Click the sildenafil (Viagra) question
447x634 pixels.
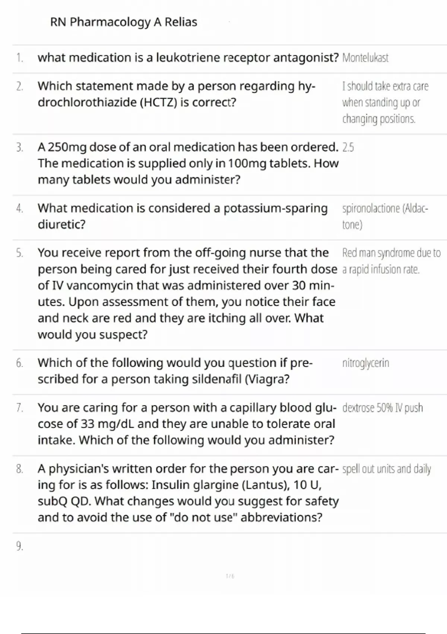pos(175,371)
